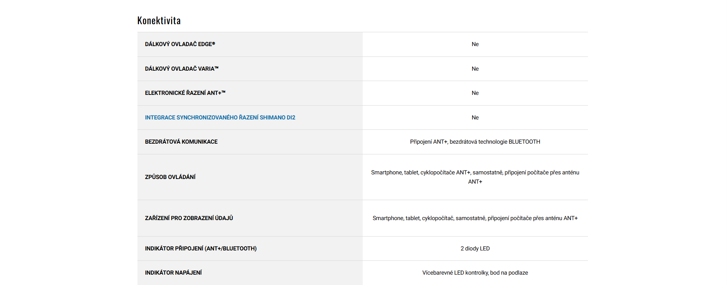Click the Ne value for Dálkový ovladač Varia
727x285 pixels.
point(475,69)
